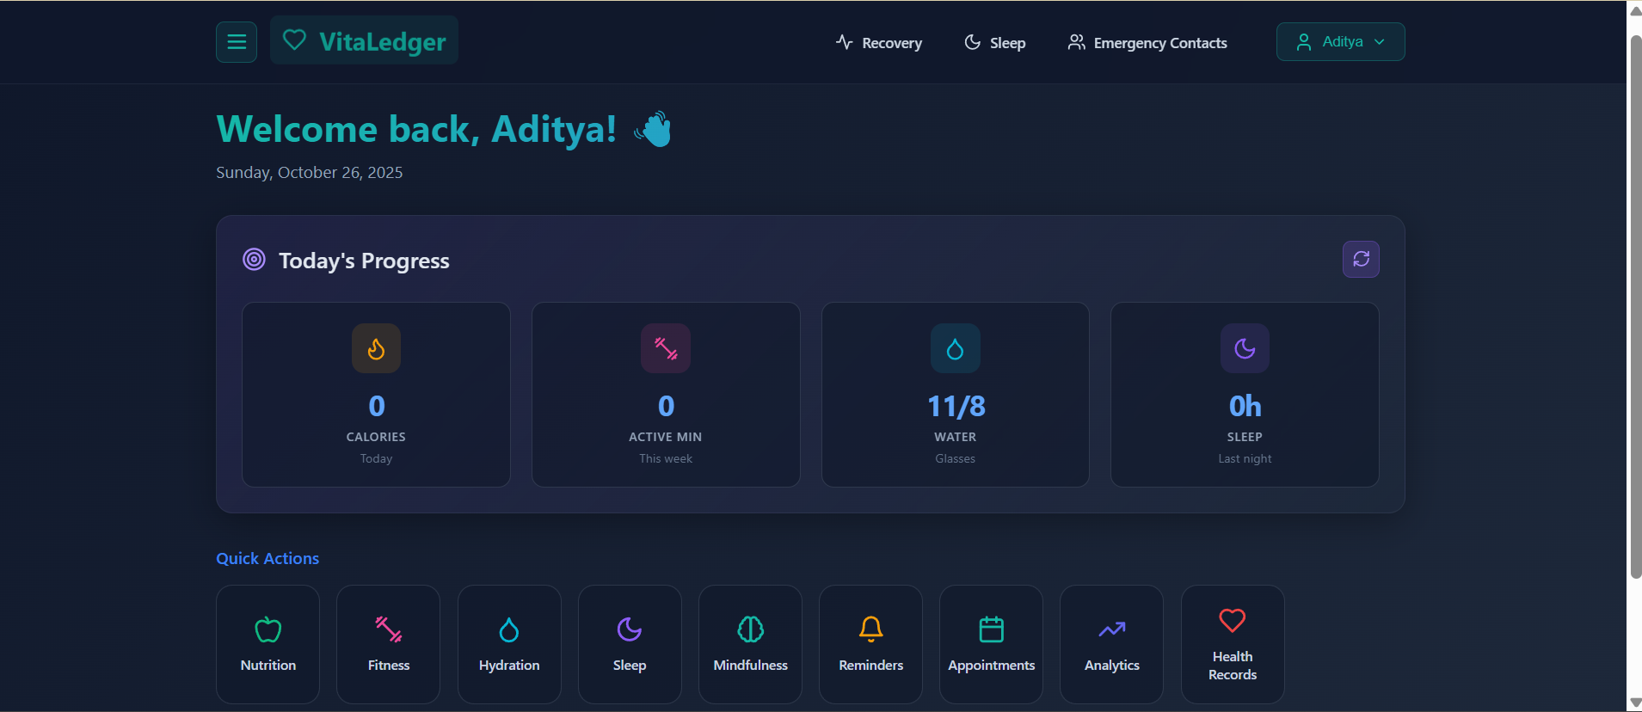
Task: Click the Quick Actions heading
Action: [x=268, y=558]
